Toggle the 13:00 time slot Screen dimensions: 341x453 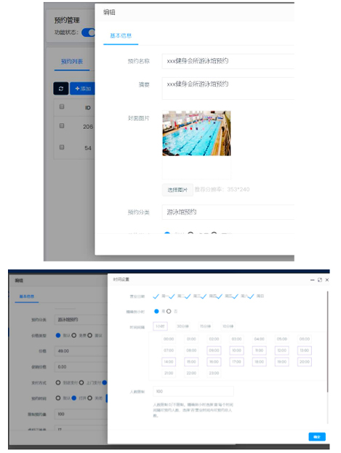(305, 350)
